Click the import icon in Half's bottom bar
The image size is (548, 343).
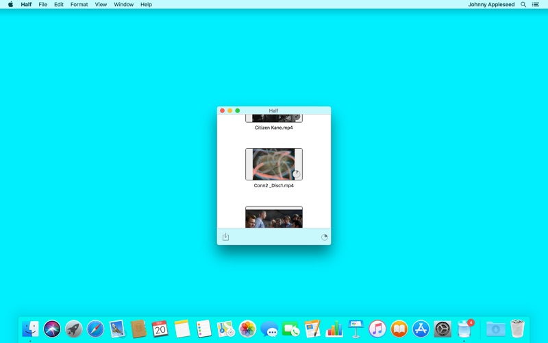(225, 237)
